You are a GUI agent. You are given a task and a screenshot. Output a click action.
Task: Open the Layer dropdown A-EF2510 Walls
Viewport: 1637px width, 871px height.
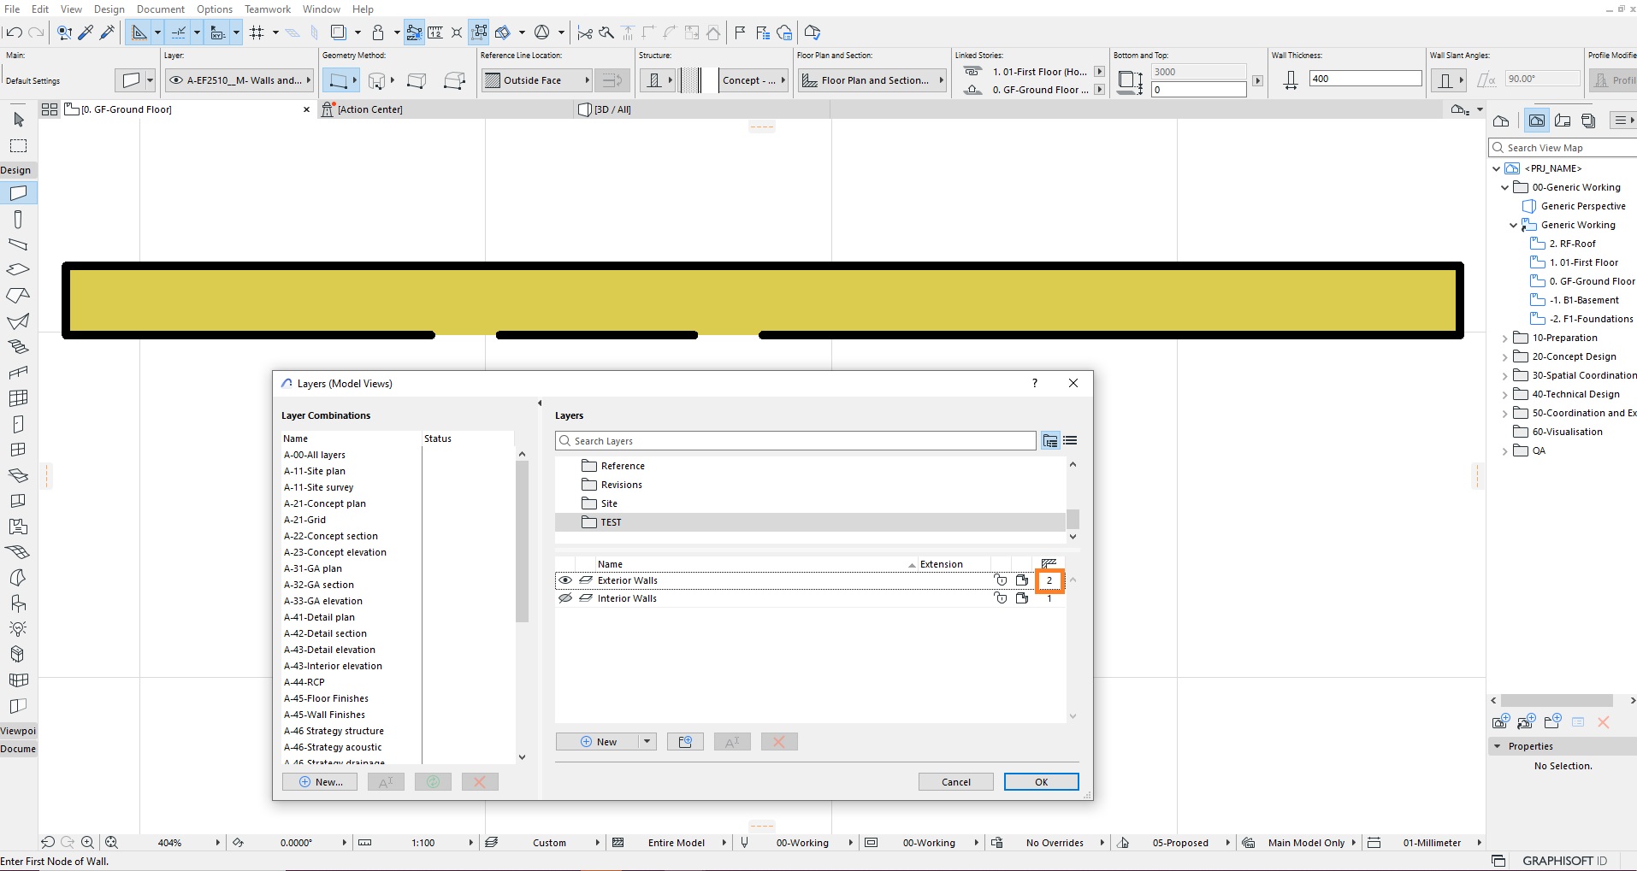(x=240, y=80)
